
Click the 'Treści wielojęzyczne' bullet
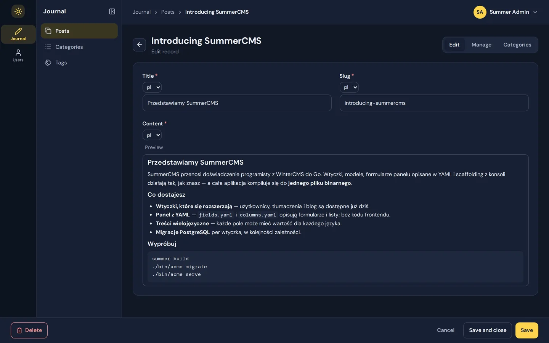click(x=249, y=223)
